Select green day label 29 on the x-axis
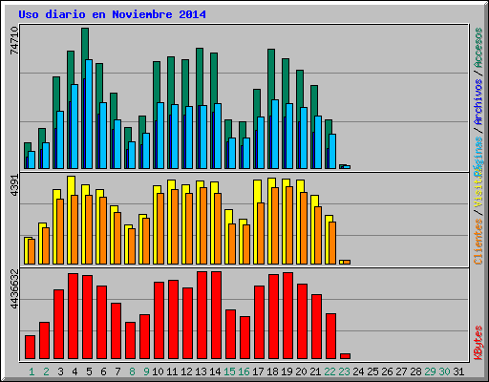The width and height of the screenshot is (489, 382). [430, 371]
